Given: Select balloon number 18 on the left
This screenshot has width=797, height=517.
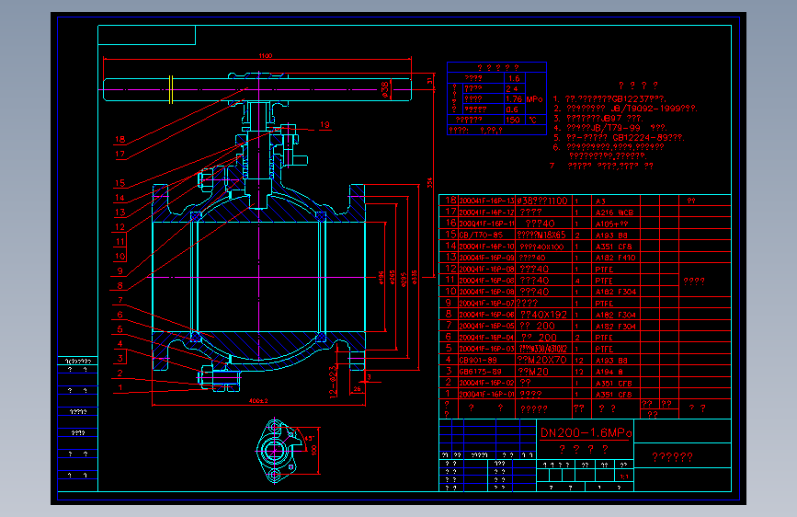Looking at the screenshot, I should pyautogui.click(x=120, y=139).
